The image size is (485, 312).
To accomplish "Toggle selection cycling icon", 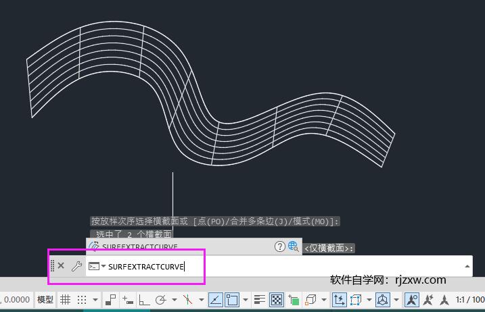I will pos(294,299).
